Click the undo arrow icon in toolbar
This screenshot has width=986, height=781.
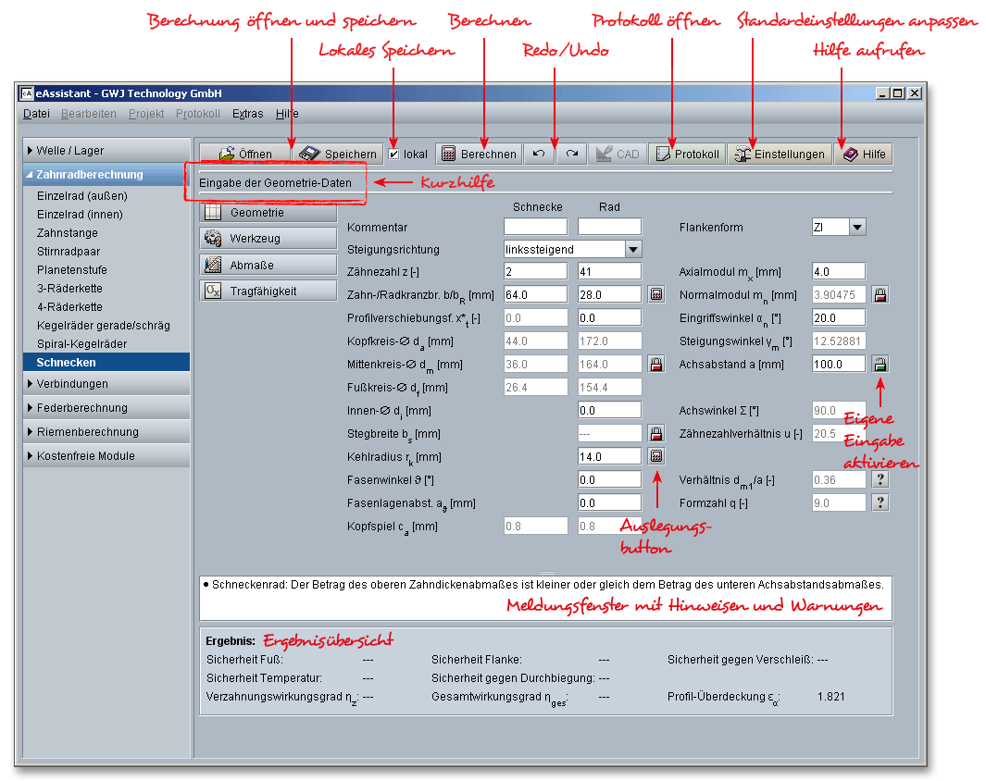click(x=539, y=155)
